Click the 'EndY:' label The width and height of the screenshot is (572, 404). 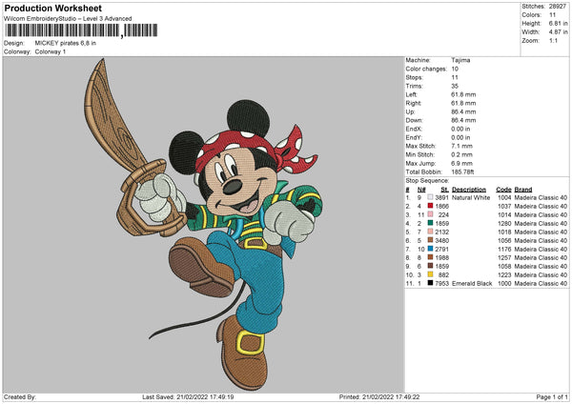[x=414, y=137]
